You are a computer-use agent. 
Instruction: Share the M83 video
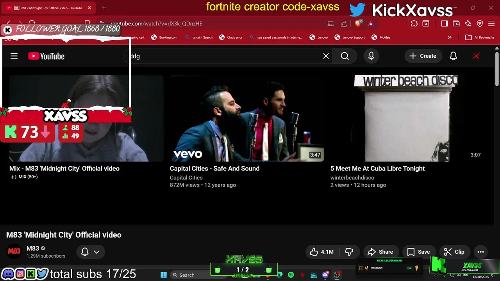click(x=380, y=252)
